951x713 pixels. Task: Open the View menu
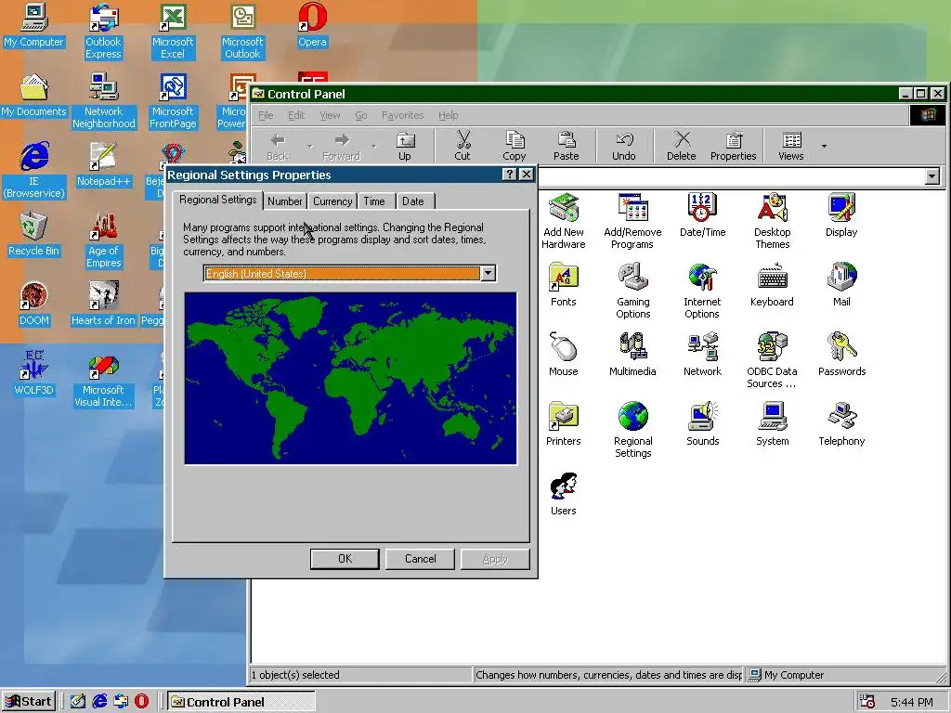[330, 115]
